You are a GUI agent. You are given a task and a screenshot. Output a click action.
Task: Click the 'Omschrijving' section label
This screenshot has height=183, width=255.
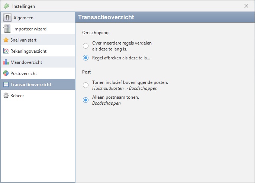95,33
